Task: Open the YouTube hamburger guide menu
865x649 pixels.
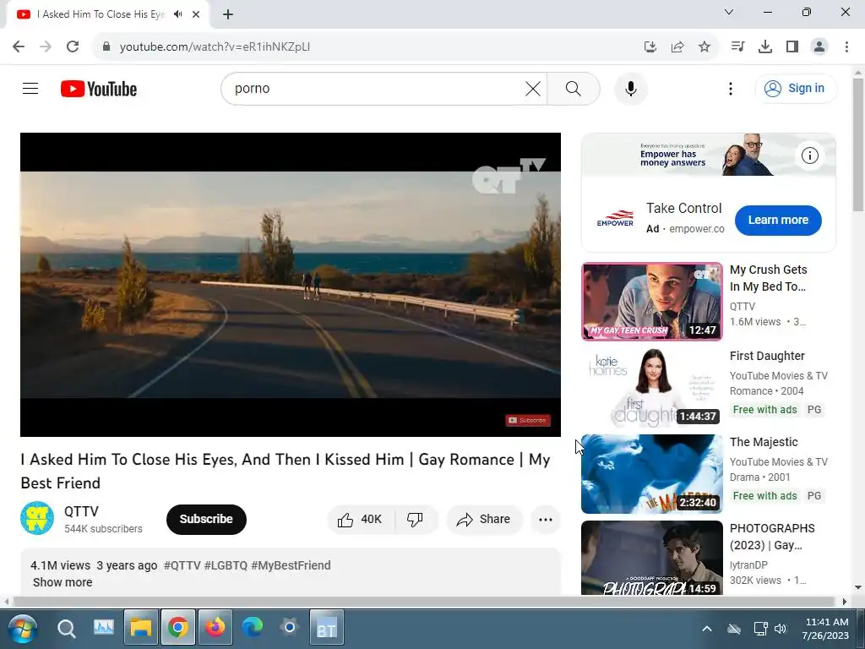Action: pyautogui.click(x=30, y=88)
